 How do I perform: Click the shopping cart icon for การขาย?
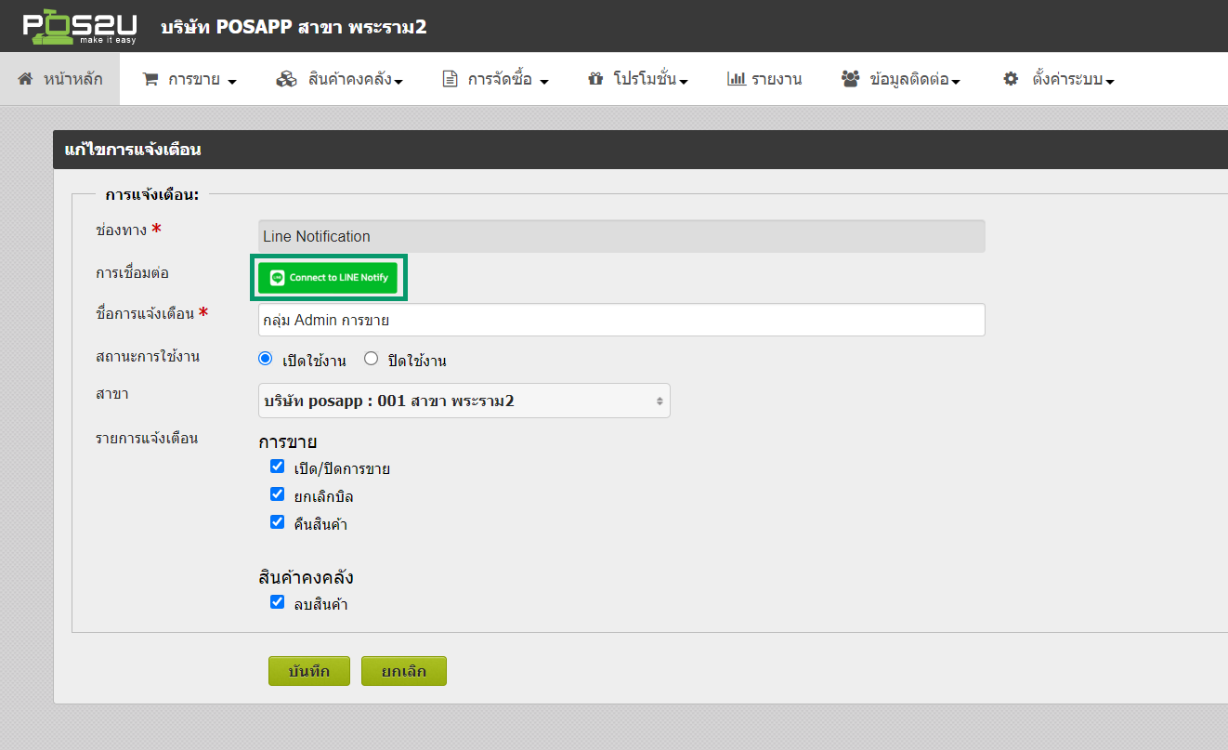[150, 80]
